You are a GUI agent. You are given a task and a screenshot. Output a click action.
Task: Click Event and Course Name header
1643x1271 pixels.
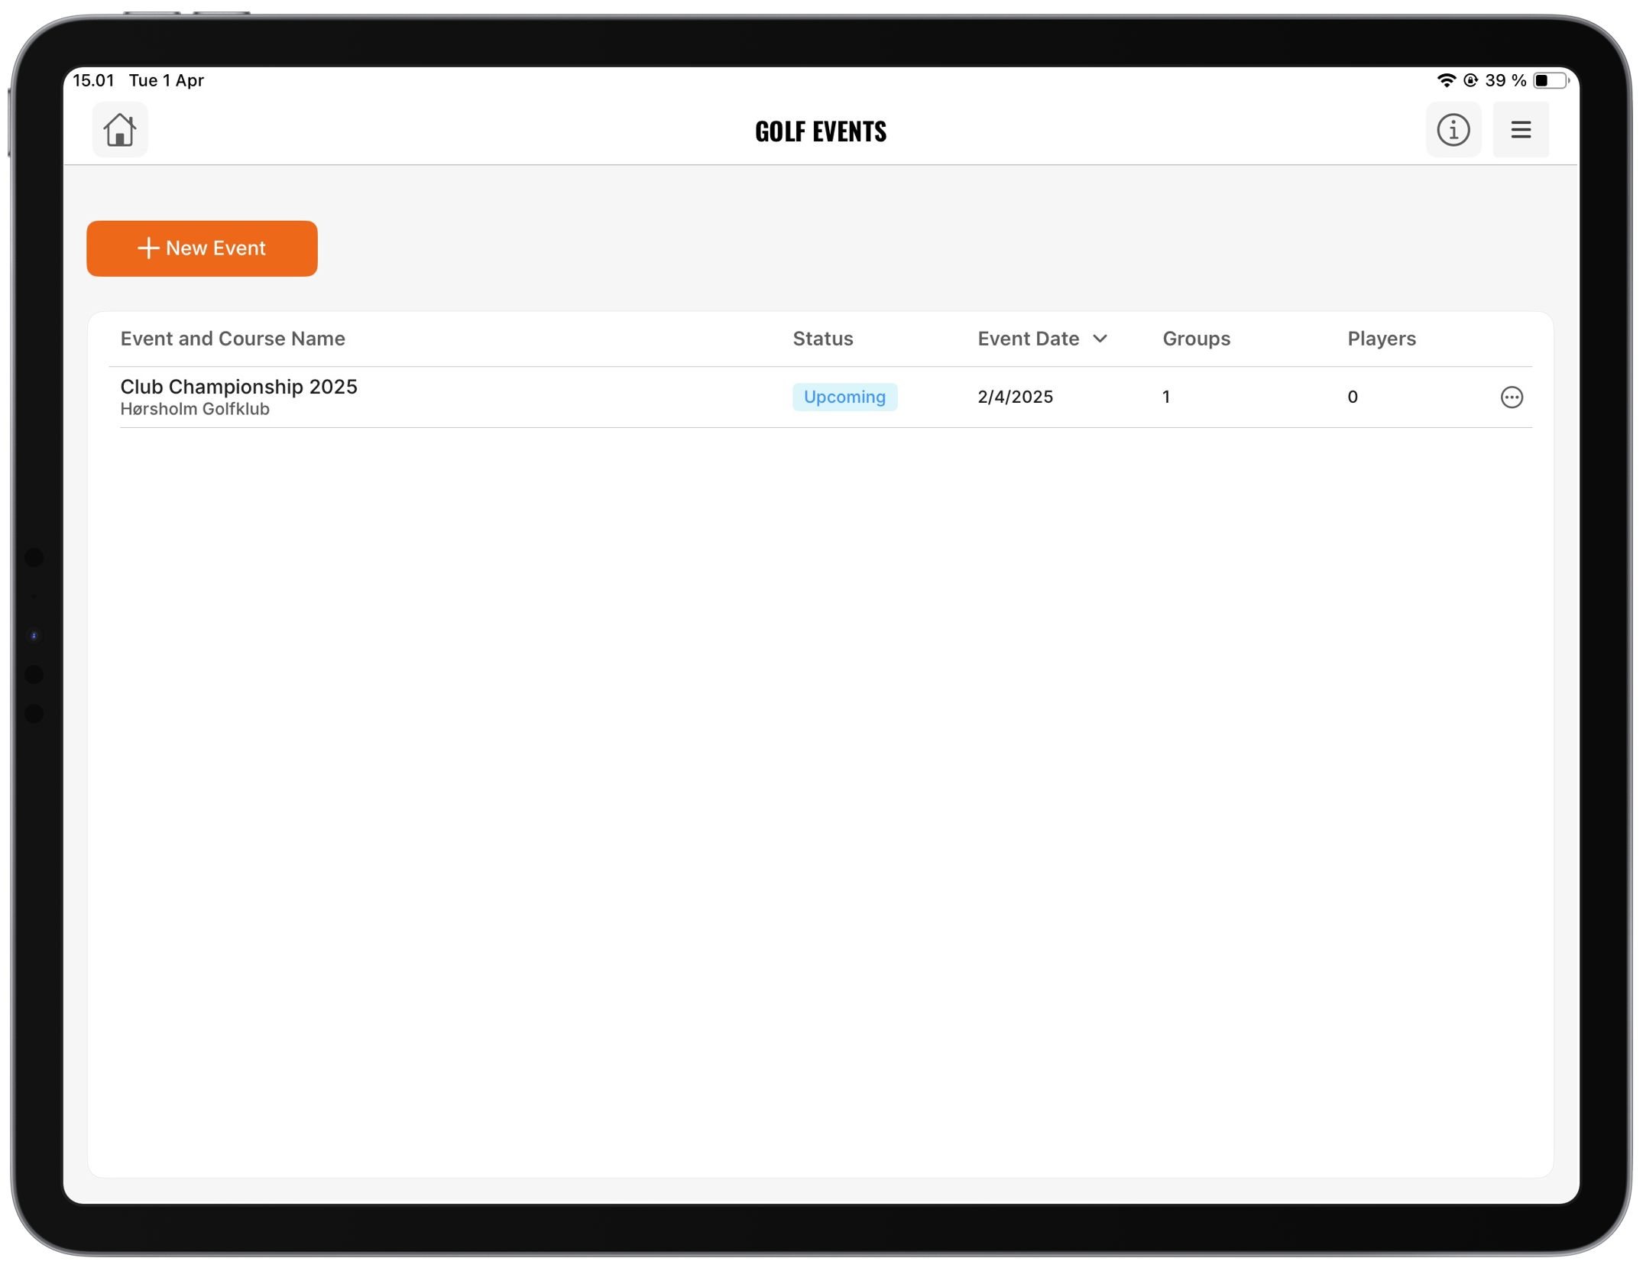click(x=233, y=339)
